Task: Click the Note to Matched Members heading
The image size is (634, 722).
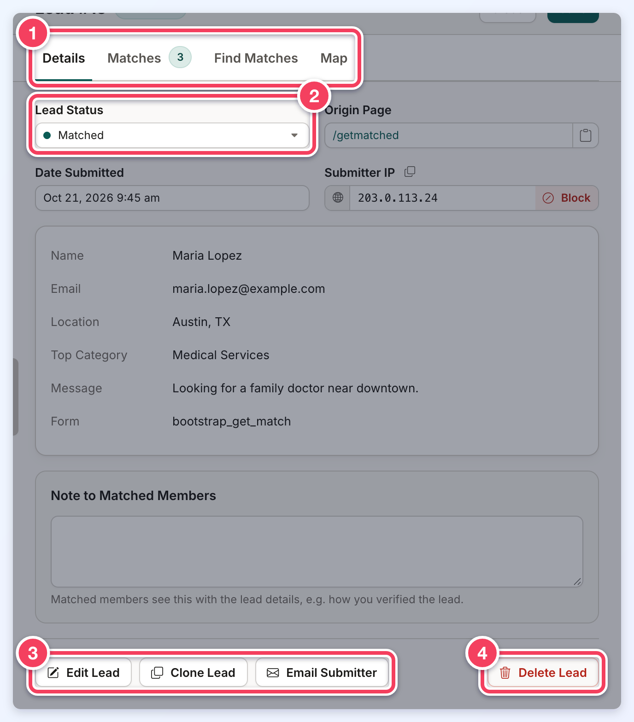Action: click(134, 495)
